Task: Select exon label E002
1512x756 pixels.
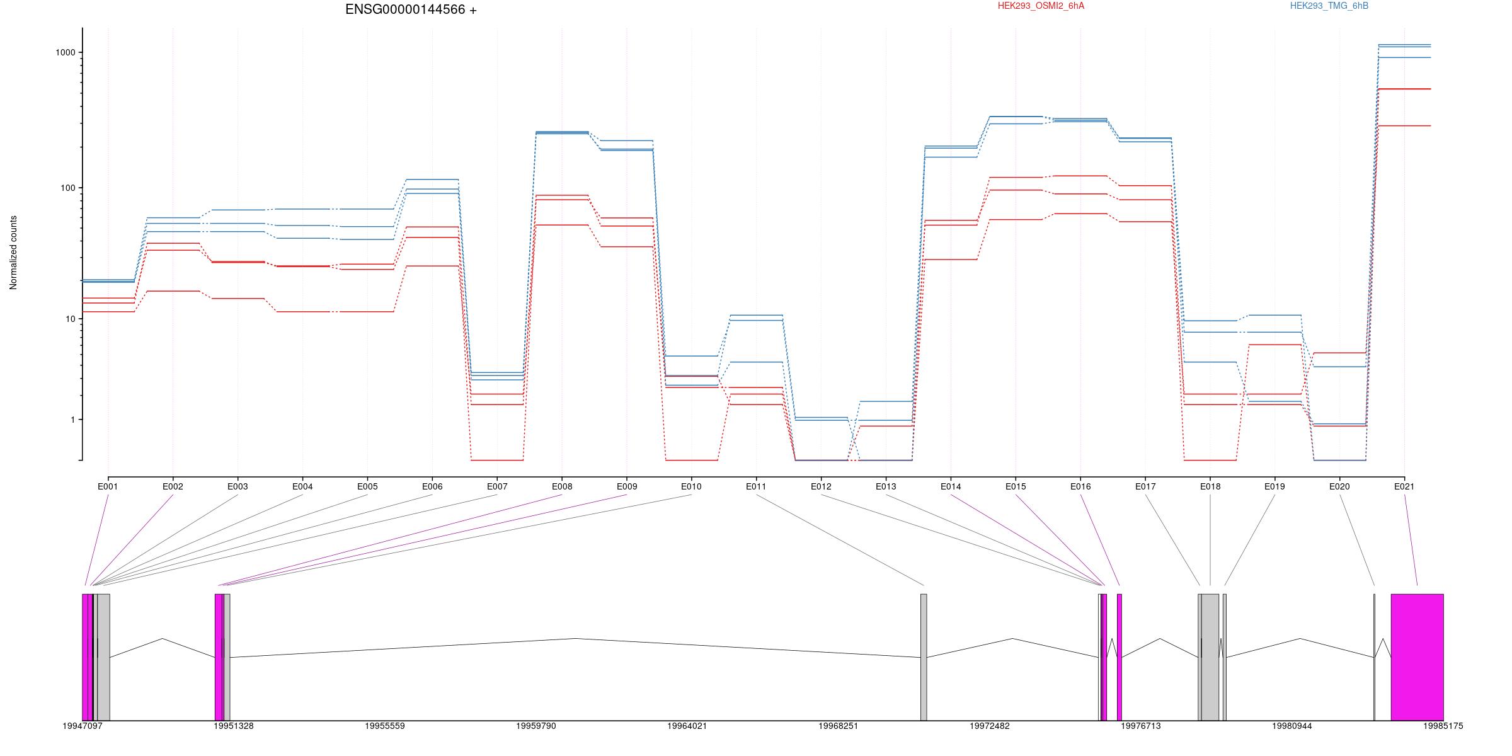Action: coord(173,486)
